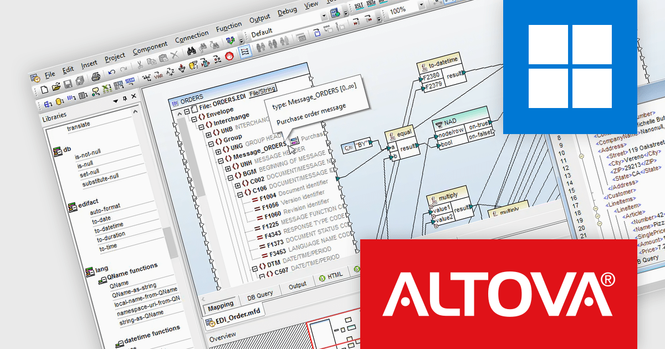Insert JSON component from toolbar
This screenshot has width=665, height=349.
point(131,83)
